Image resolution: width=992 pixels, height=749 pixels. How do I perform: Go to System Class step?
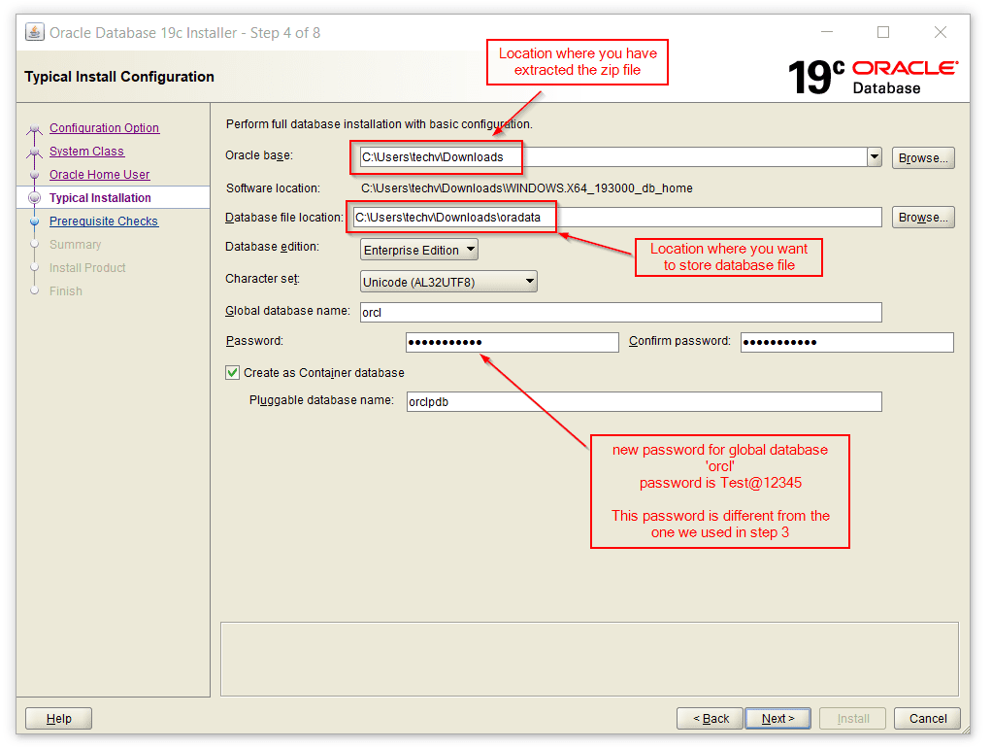86,152
